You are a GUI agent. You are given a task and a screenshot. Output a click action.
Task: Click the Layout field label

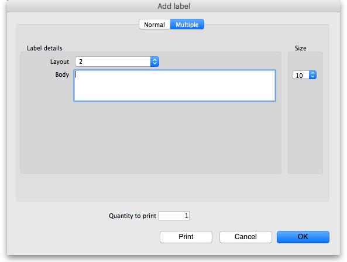tap(60, 62)
